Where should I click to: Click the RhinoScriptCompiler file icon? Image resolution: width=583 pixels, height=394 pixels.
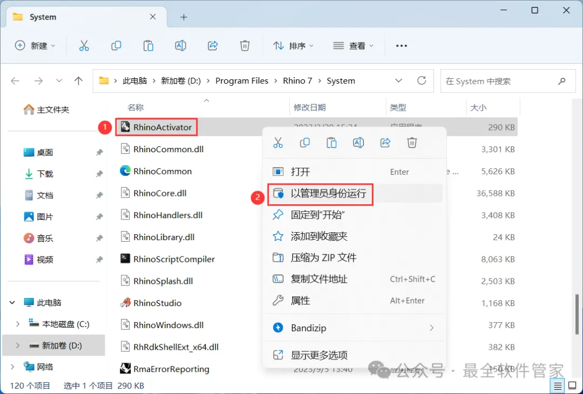tap(125, 259)
